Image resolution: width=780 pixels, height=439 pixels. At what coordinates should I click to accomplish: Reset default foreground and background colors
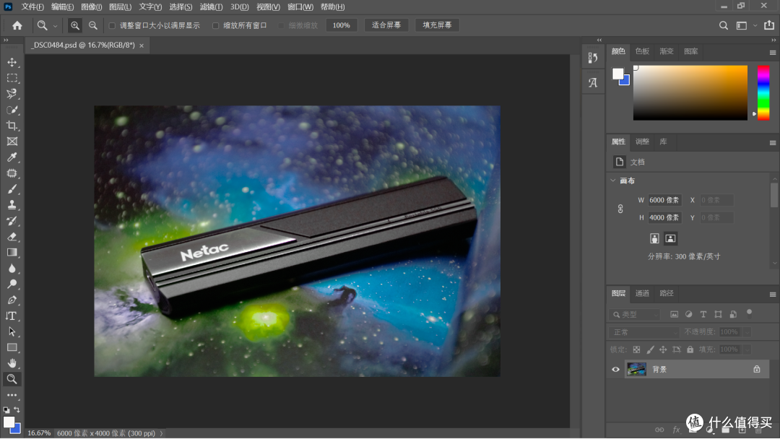pos(6,410)
